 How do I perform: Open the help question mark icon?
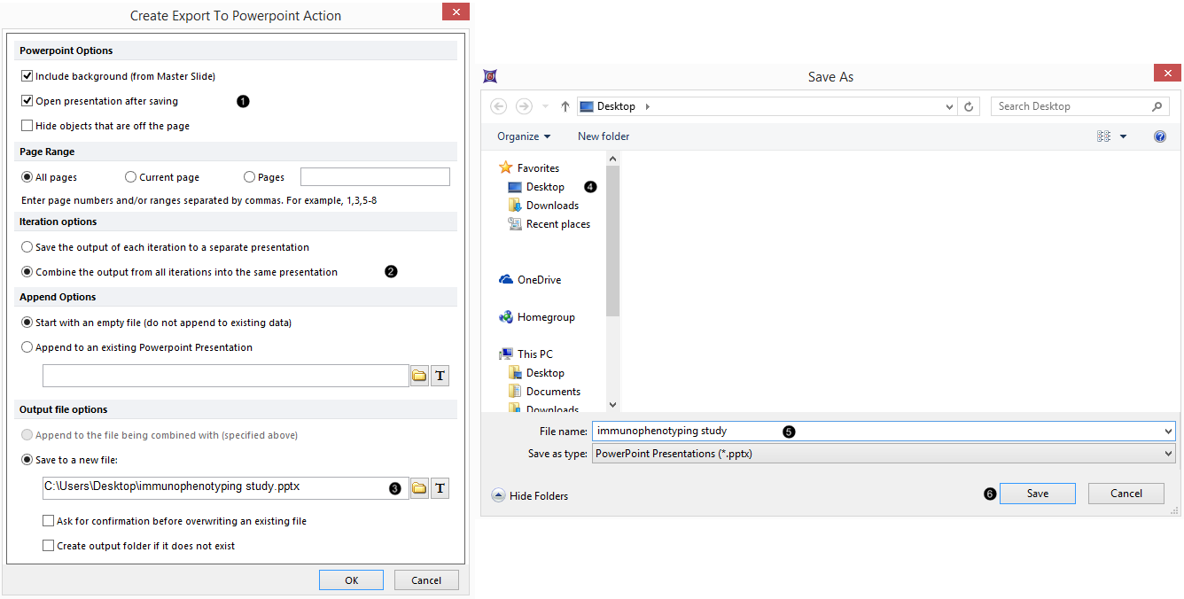click(x=1160, y=136)
